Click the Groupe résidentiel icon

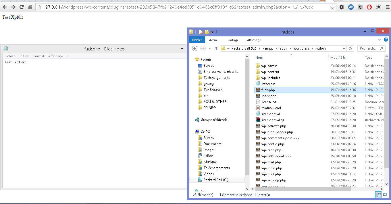(197, 120)
